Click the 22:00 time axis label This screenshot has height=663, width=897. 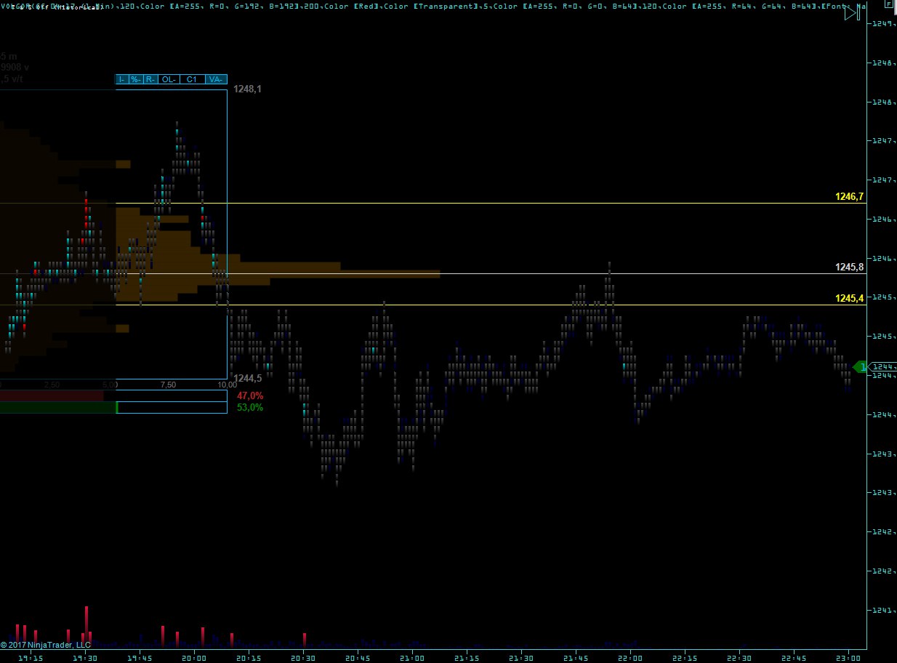[x=630, y=657]
